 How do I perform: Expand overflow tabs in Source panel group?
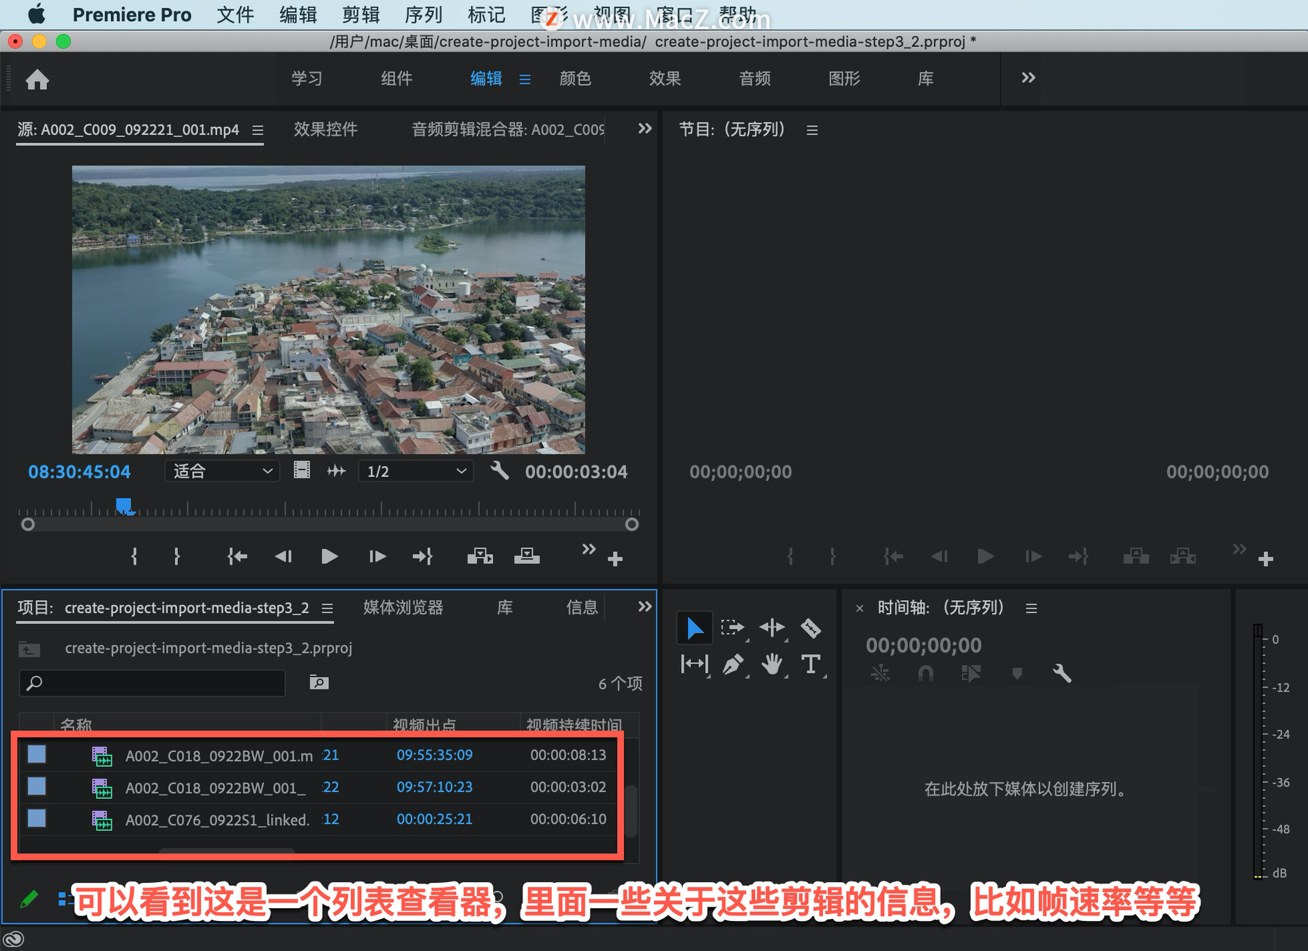pyautogui.click(x=644, y=128)
